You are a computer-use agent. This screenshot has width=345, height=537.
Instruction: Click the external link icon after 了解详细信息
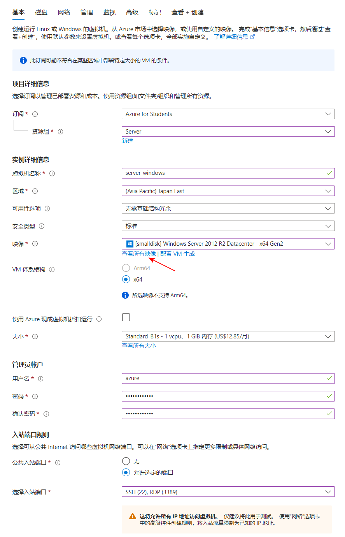click(x=253, y=37)
